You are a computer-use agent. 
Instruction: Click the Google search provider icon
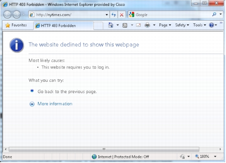(132, 14)
